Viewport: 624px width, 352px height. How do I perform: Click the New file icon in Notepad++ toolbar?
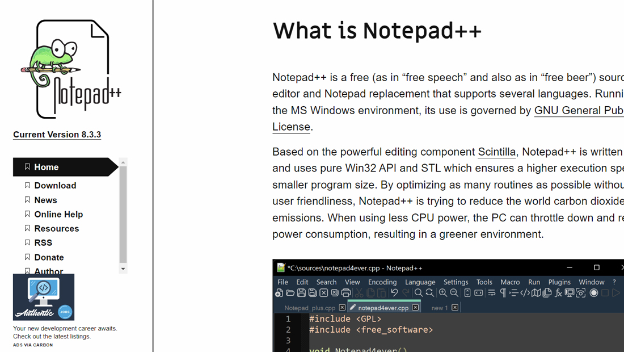click(279, 293)
